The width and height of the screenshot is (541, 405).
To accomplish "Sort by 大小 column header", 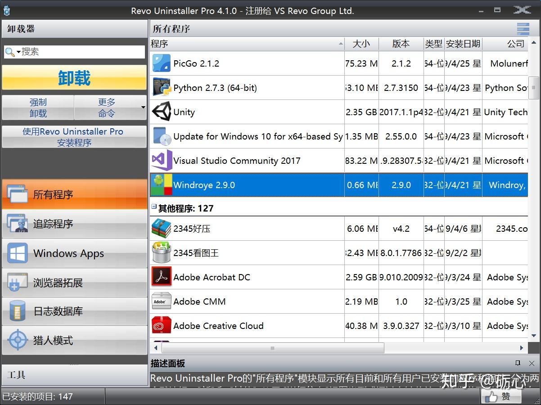I will 361,44.
